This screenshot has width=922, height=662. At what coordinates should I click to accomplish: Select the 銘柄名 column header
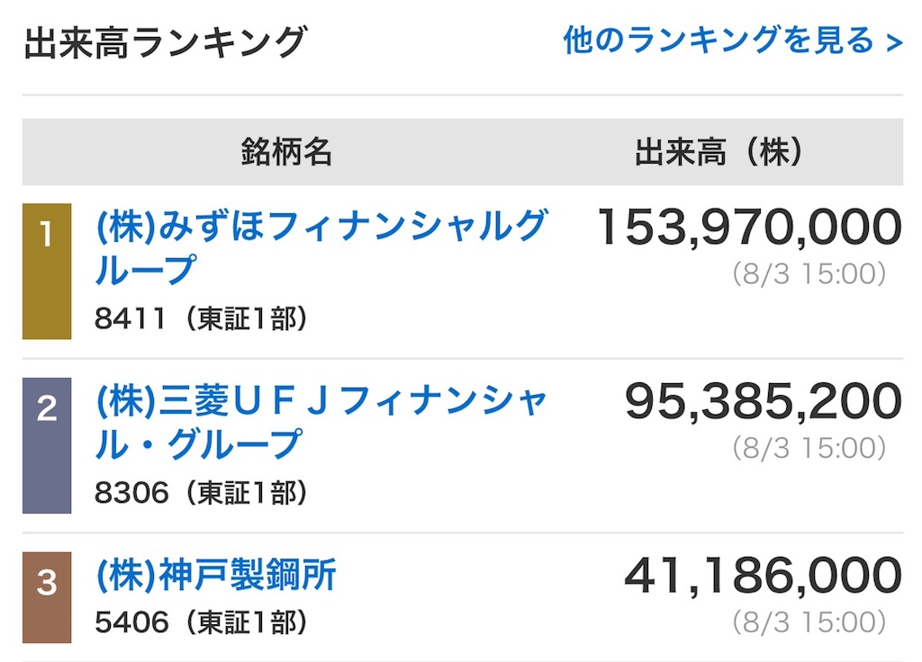[286, 152]
